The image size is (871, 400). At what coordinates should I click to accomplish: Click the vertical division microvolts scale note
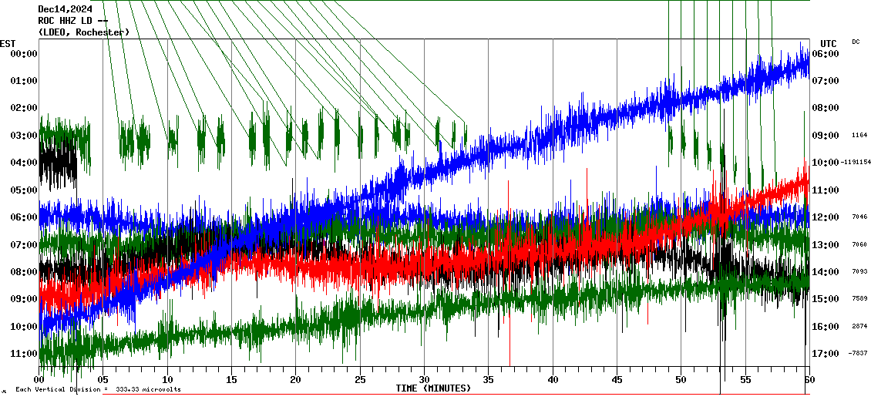pyautogui.click(x=101, y=389)
